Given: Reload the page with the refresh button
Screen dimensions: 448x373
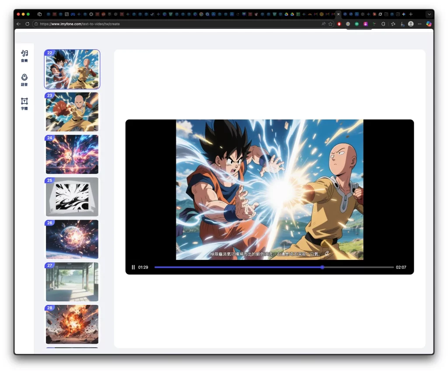Looking at the screenshot, I should (27, 24).
